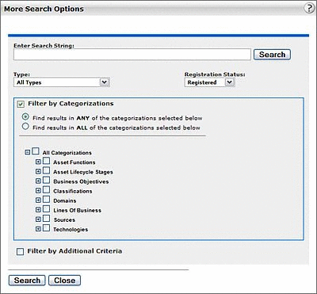Expand the Asset Lifecycle Stages node

tap(38, 171)
